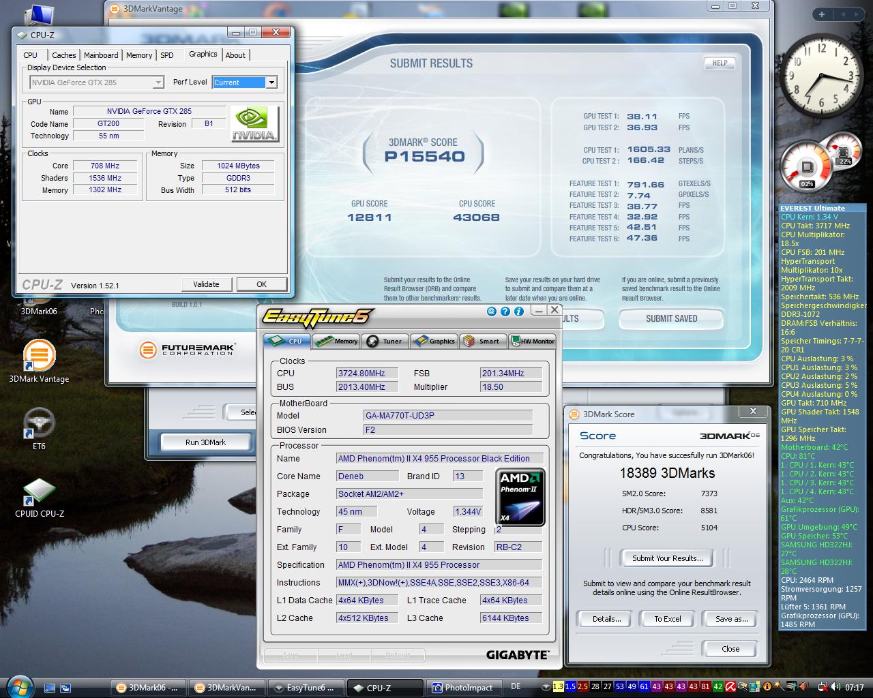Launch the CPUID CPU-Z desktop shortcut
873x698 pixels.
click(x=39, y=498)
